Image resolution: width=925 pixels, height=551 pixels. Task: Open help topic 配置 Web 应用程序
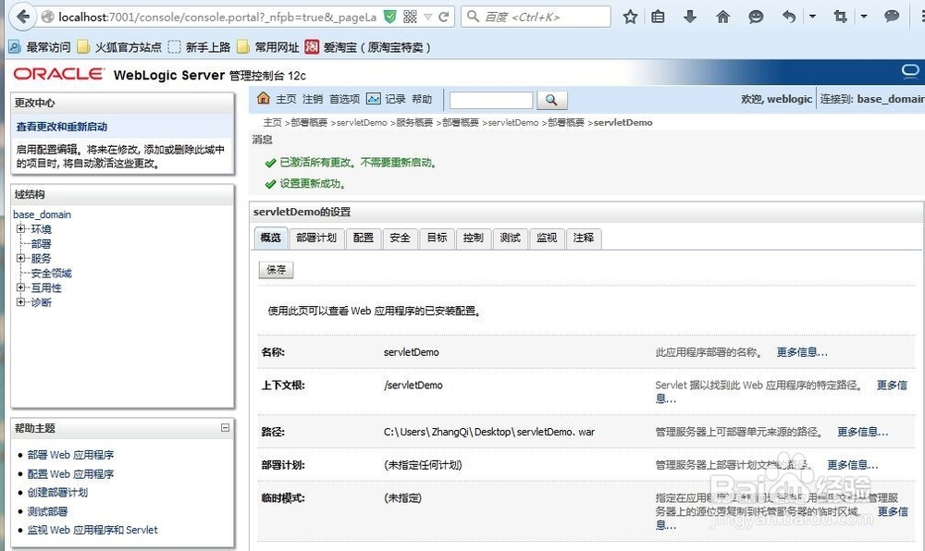(x=71, y=473)
